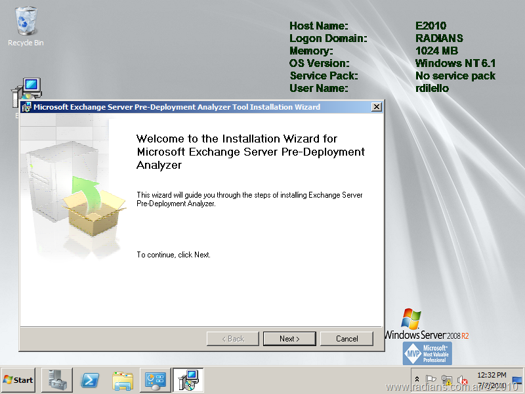
Task: Click the installer title bar icon
Action: [x=26, y=107]
